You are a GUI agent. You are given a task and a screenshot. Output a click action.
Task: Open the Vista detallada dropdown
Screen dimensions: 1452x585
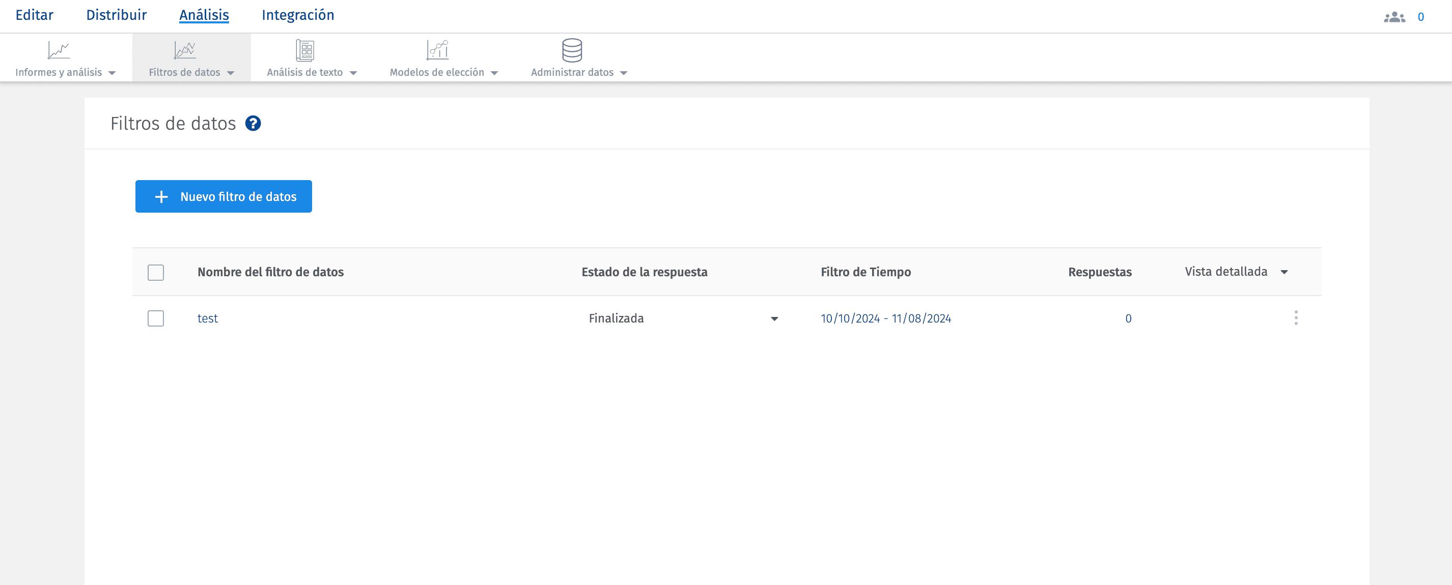click(1236, 272)
